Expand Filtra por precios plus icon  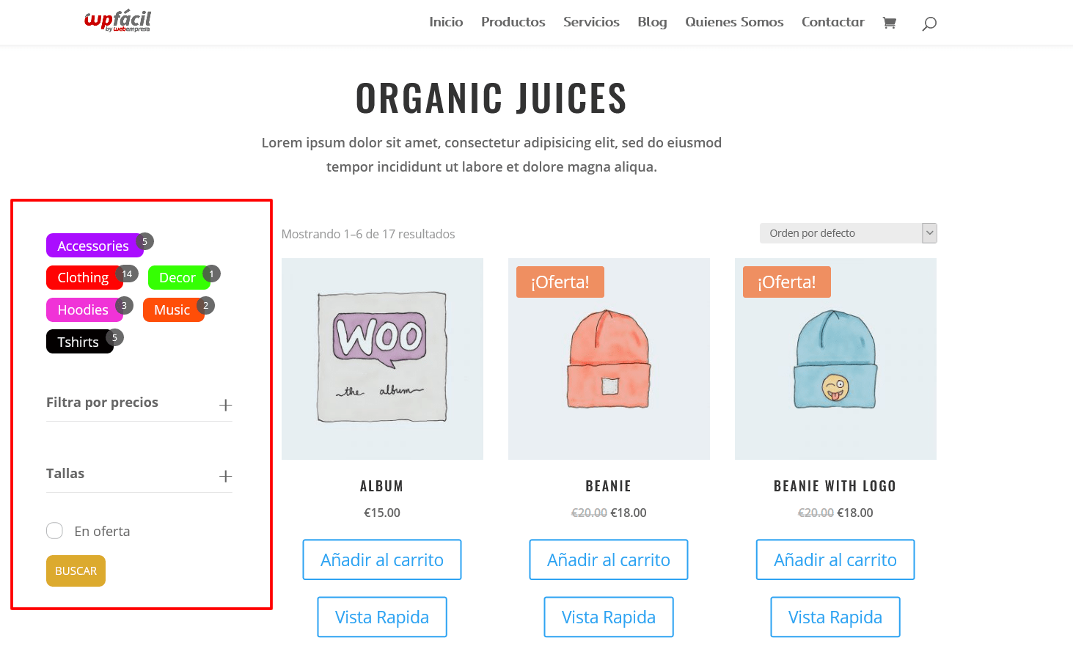coord(226,405)
